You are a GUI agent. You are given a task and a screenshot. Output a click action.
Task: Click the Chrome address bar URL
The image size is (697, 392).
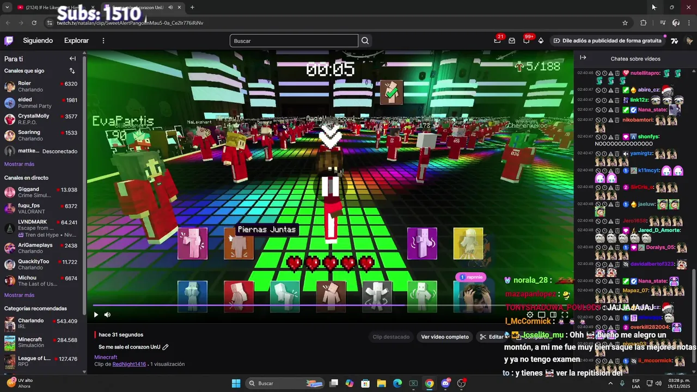point(130,23)
